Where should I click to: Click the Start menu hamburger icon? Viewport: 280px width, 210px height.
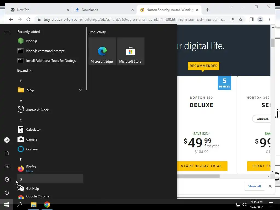(7, 32)
